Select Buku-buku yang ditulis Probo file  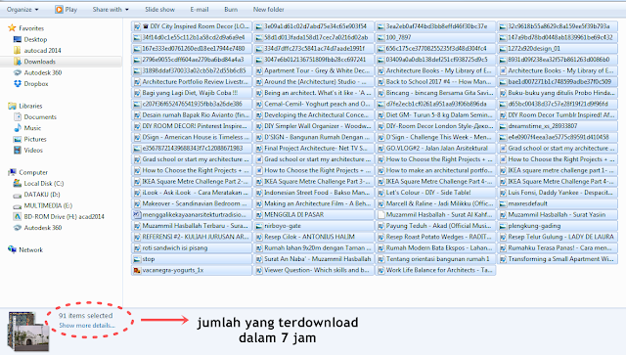click(558, 93)
